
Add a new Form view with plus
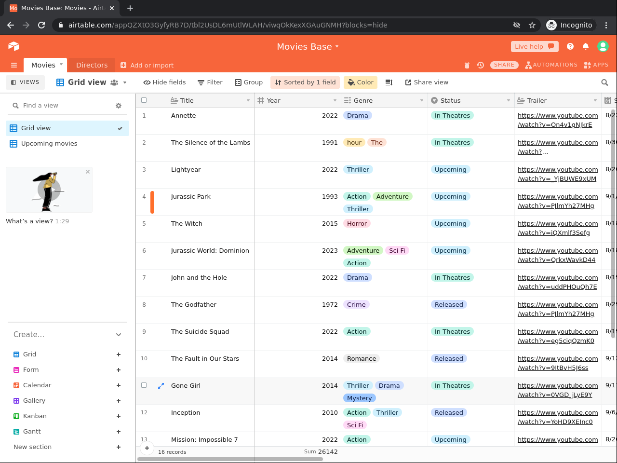119,370
